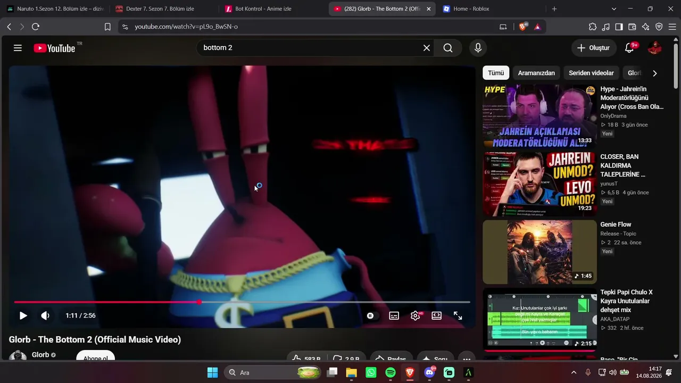Run the YouTube search magnifier button
The width and height of the screenshot is (681, 383).
[448, 48]
